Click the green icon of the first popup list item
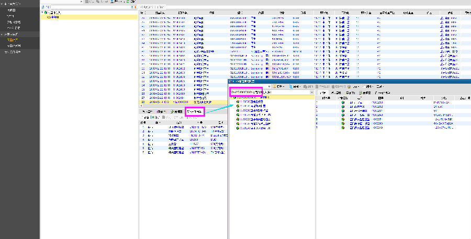This screenshot has height=239, width=471. click(238, 101)
